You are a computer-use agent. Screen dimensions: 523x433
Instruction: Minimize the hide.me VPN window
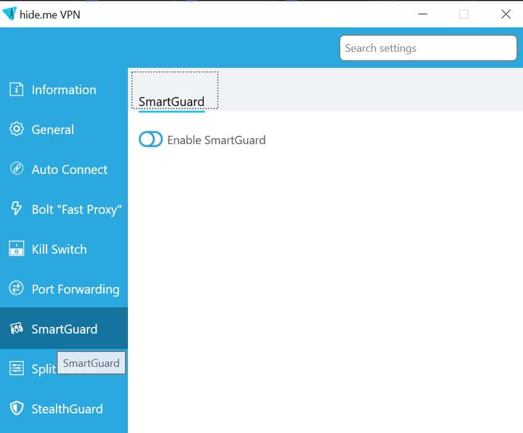point(422,14)
